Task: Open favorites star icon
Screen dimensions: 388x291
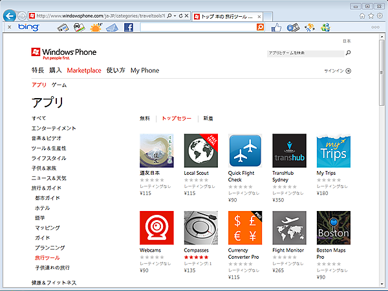Action: point(371,16)
